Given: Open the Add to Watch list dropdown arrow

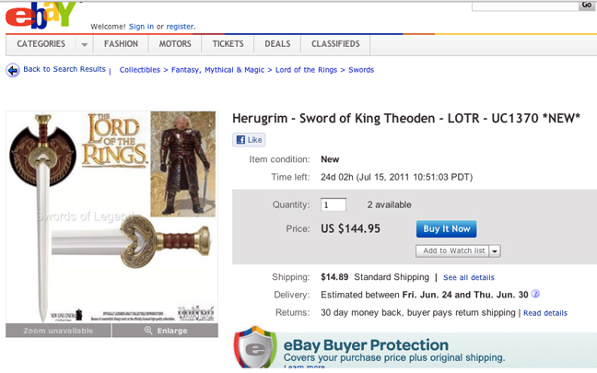Looking at the screenshot, I should (x=495, y=251).
